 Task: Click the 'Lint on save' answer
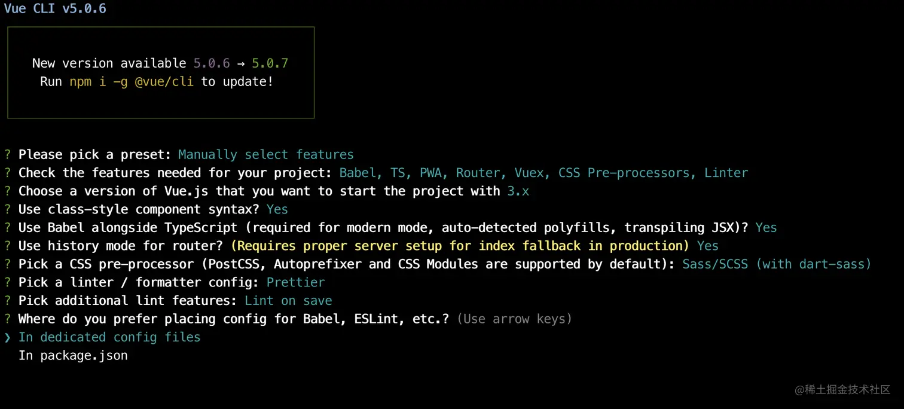coord(288,301)
